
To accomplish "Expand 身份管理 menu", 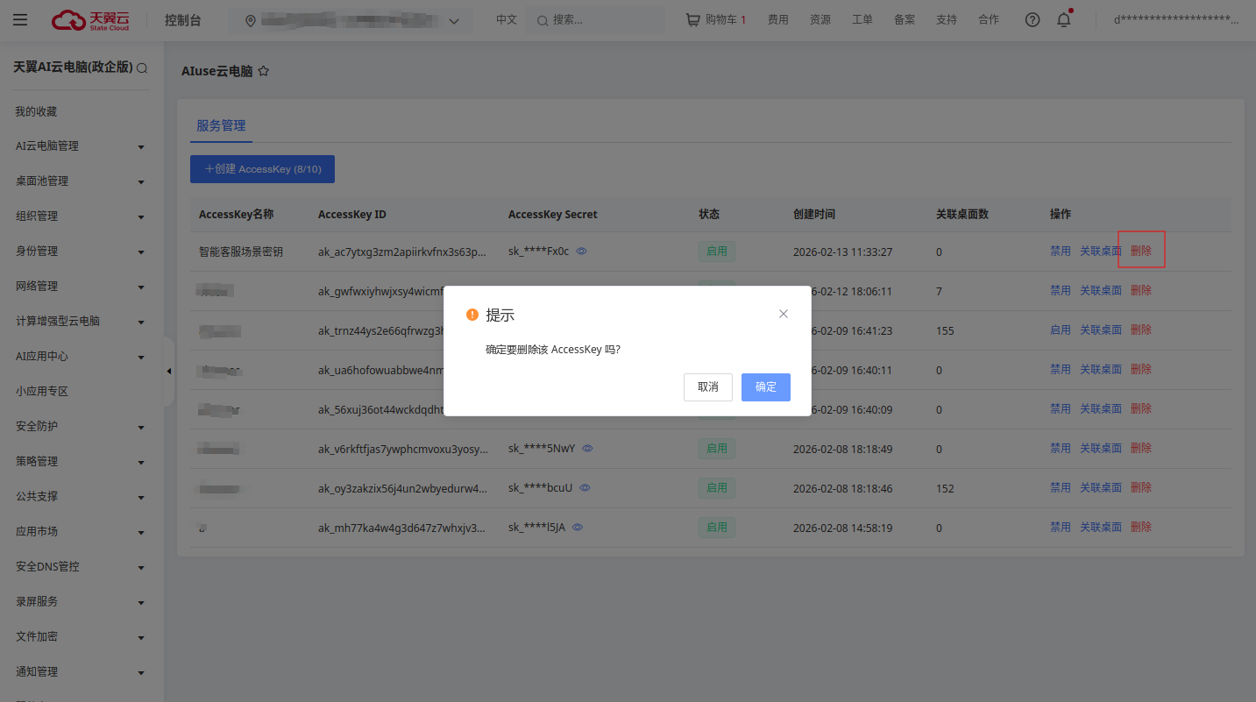I will click(x=141, y=252).
